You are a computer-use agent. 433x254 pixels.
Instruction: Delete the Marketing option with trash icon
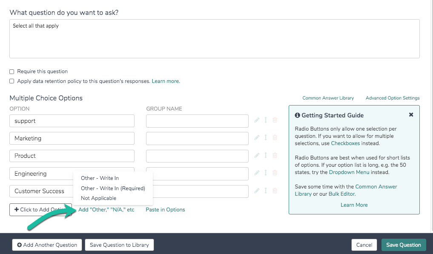275,137
